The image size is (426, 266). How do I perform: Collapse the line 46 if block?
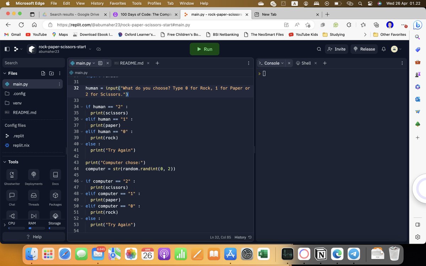(82, 181)
